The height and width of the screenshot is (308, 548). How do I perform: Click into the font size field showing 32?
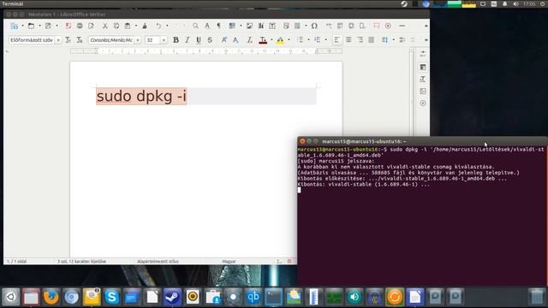click(152, 40)
